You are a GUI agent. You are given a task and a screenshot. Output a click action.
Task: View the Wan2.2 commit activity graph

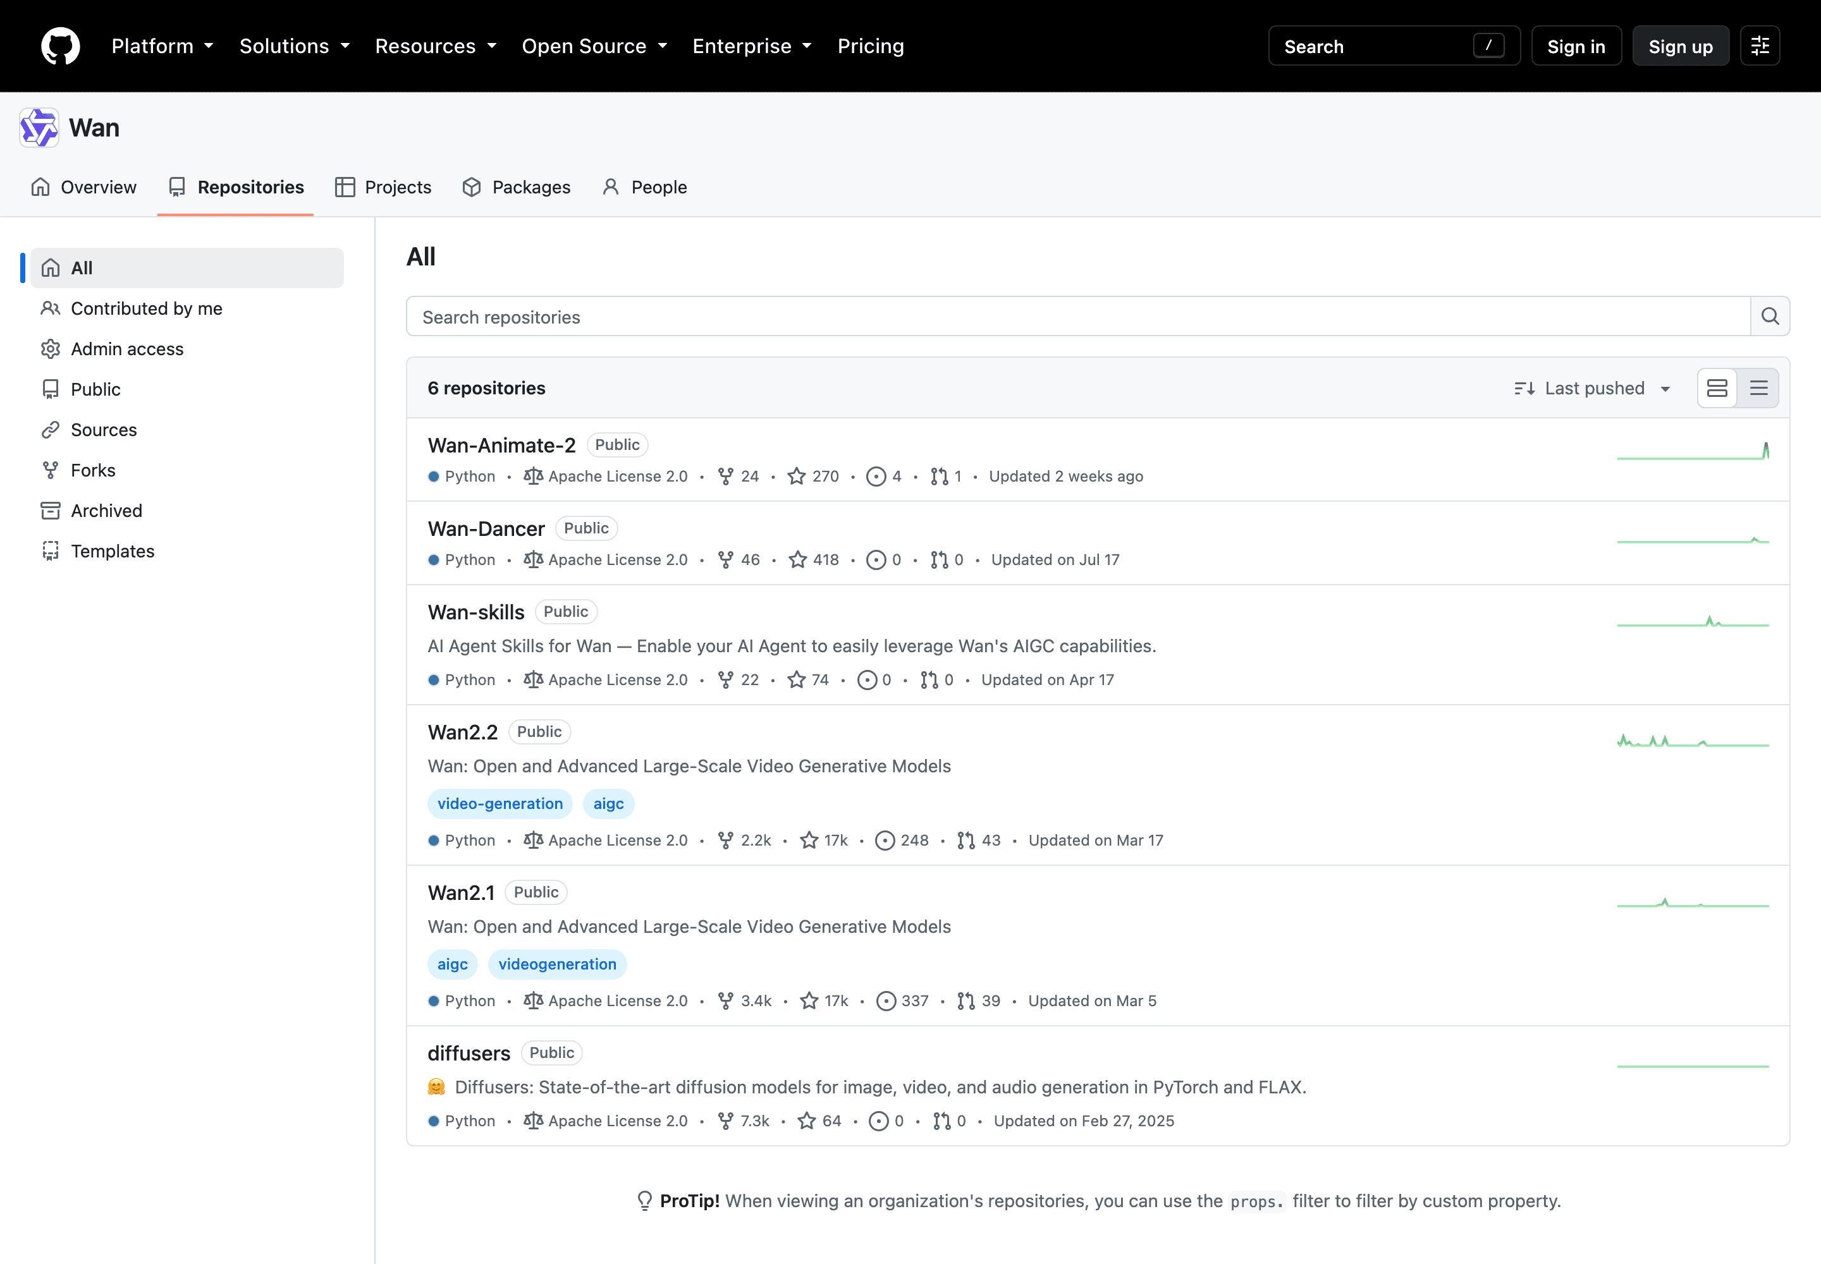[1693, 741]
